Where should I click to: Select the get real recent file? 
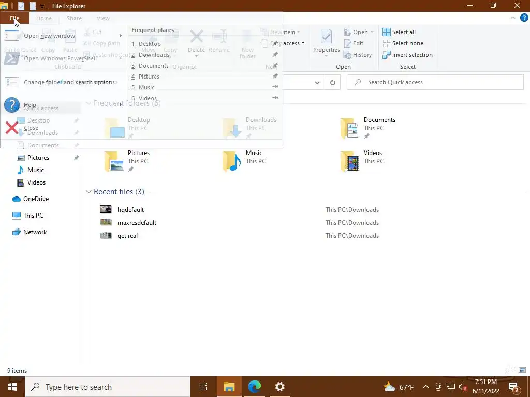tap(127, 236)
